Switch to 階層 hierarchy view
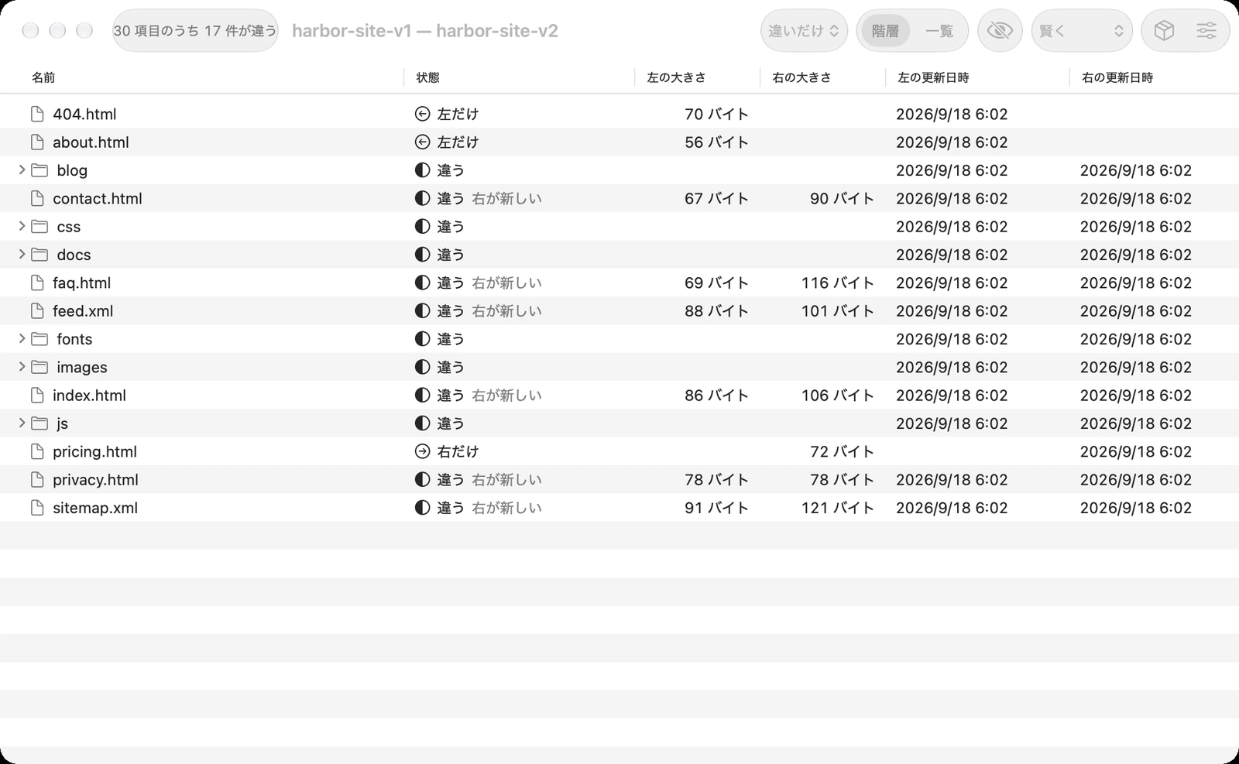Screen dimensions: 1239x764 pyautogui.click(x=885, y=31)
